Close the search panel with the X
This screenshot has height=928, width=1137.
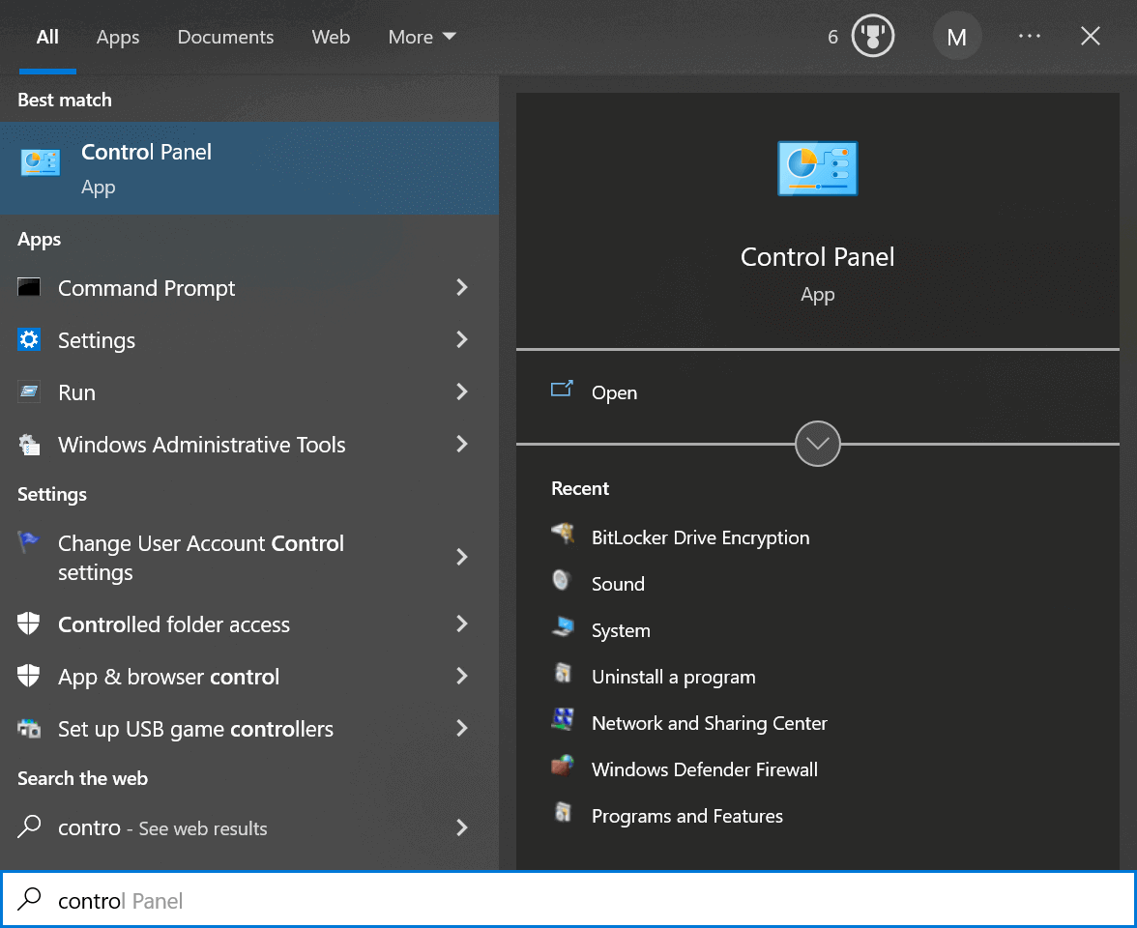(1090, 36)
